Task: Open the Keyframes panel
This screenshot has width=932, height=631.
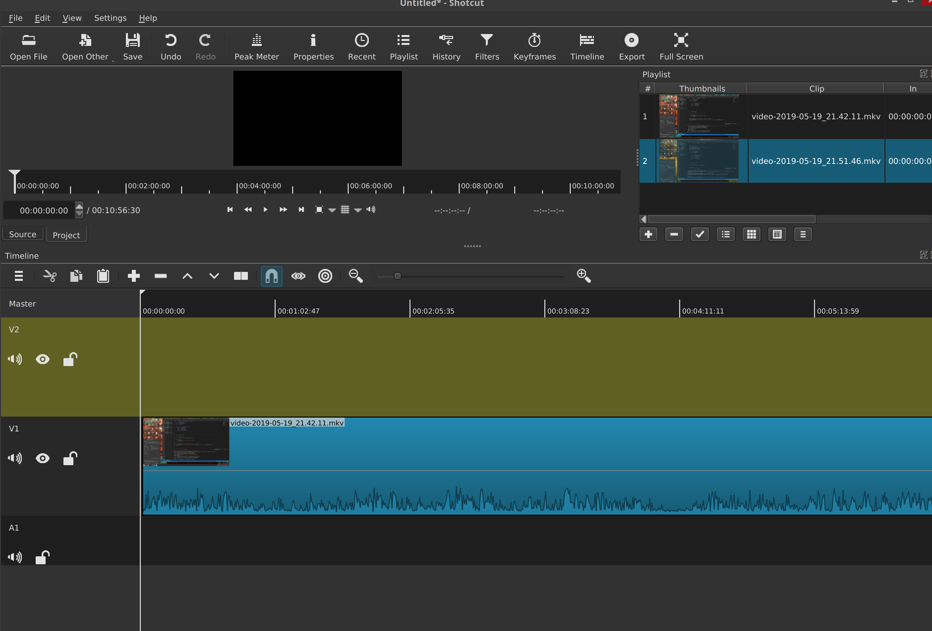Action: (534, 46)
